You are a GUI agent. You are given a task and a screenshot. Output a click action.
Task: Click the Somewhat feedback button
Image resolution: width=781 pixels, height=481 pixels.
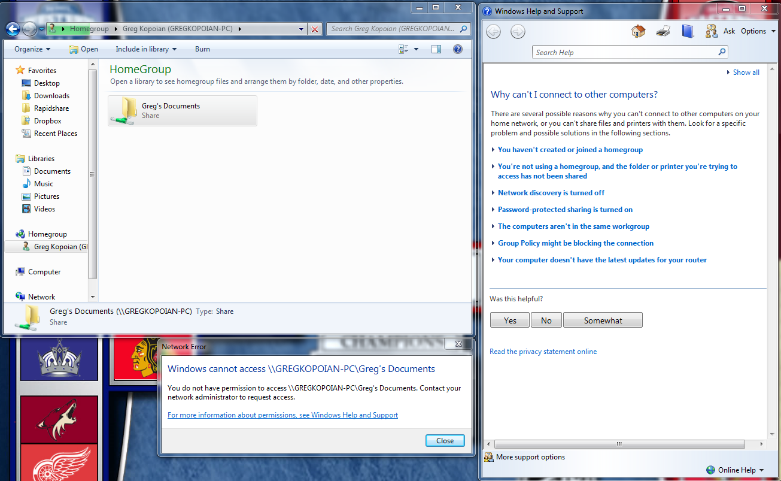point(603,320)
